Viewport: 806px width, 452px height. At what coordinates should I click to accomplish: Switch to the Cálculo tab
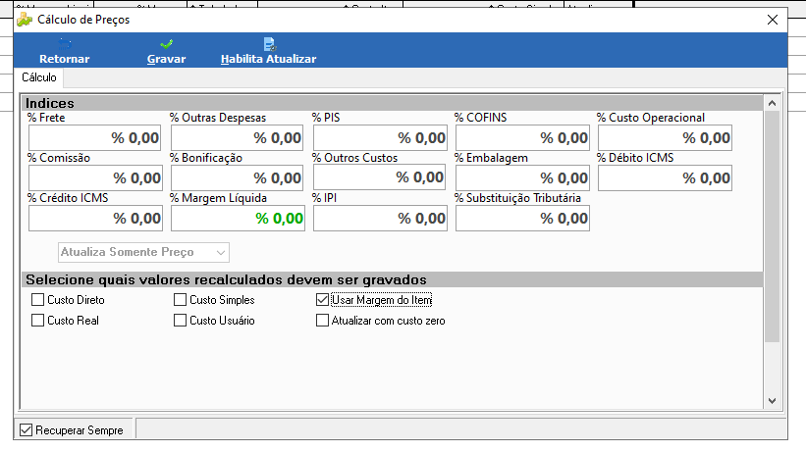(x=39, y=77)
